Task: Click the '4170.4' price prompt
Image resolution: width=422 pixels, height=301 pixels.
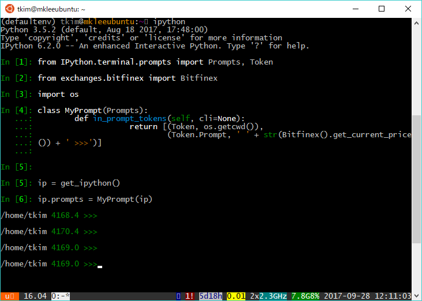Action: click(x=65, y=231)
